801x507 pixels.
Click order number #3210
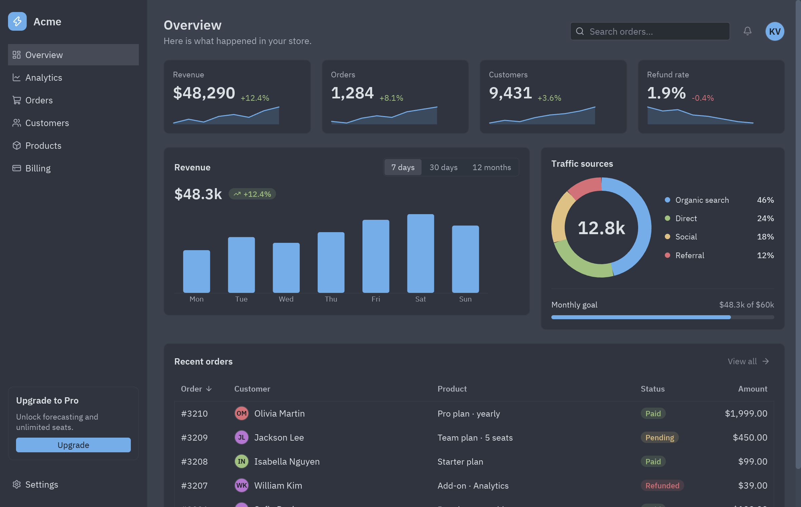point(194,414)
